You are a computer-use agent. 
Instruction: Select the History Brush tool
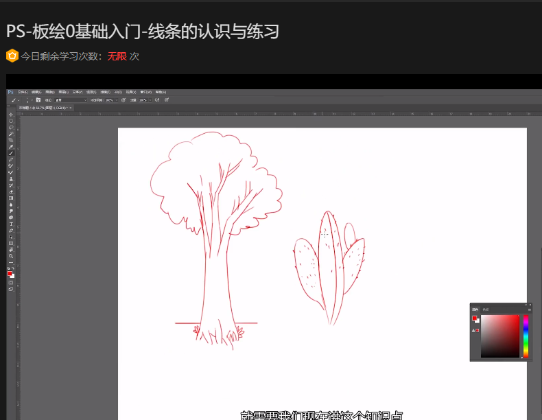click(11, 185)
